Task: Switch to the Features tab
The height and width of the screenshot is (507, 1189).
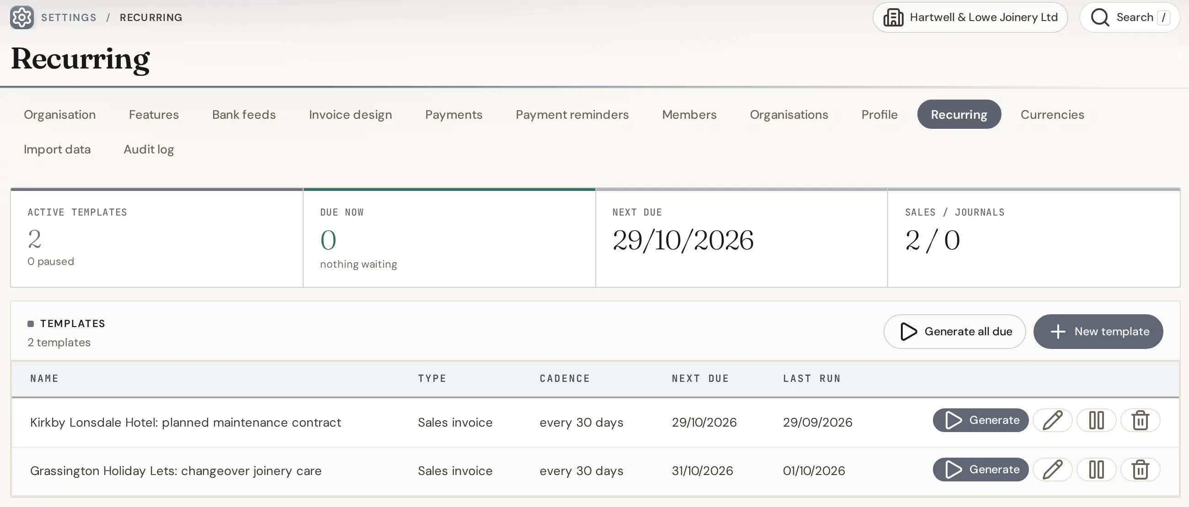Action: coord(154,114)
